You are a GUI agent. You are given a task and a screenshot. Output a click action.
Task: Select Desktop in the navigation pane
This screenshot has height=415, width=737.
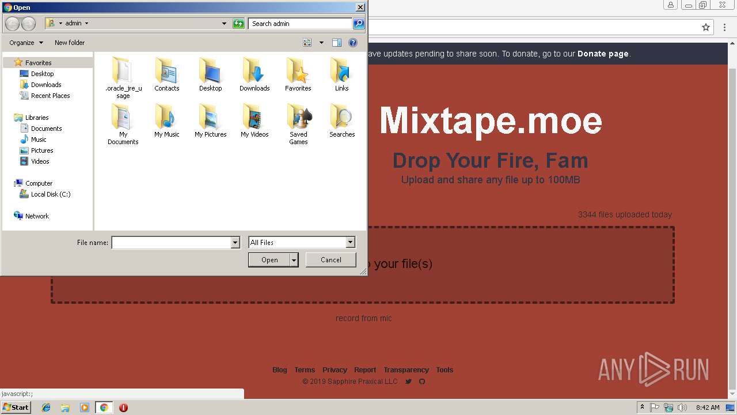click(42, 74)
